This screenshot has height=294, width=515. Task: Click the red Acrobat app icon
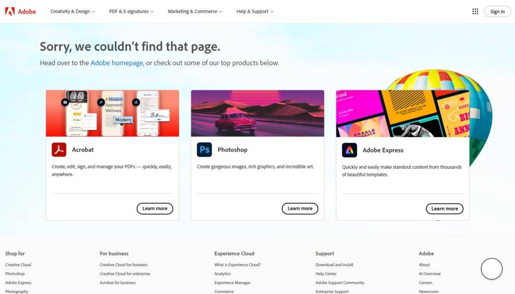click(x=59, y=150)
